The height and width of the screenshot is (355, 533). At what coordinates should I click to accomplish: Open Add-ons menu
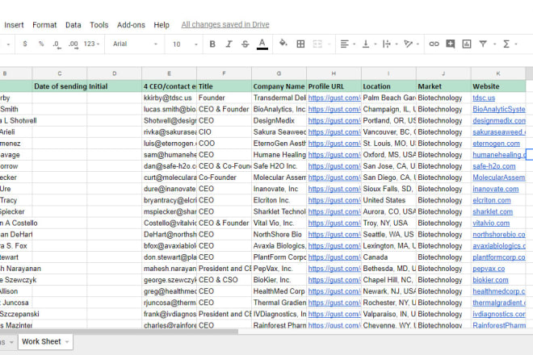click(131, 25)
